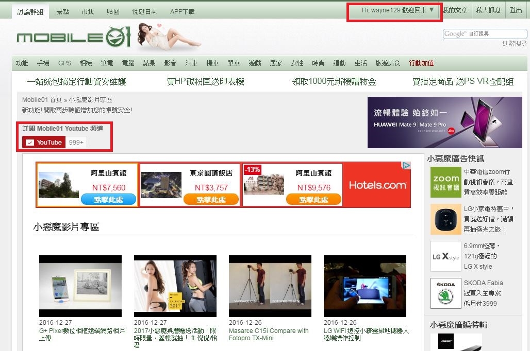Click the 中華電信 zoom 視訊會議 ad icon
Image resolution: width=530 pixels, height=351 pixels.
pos(446,182)
